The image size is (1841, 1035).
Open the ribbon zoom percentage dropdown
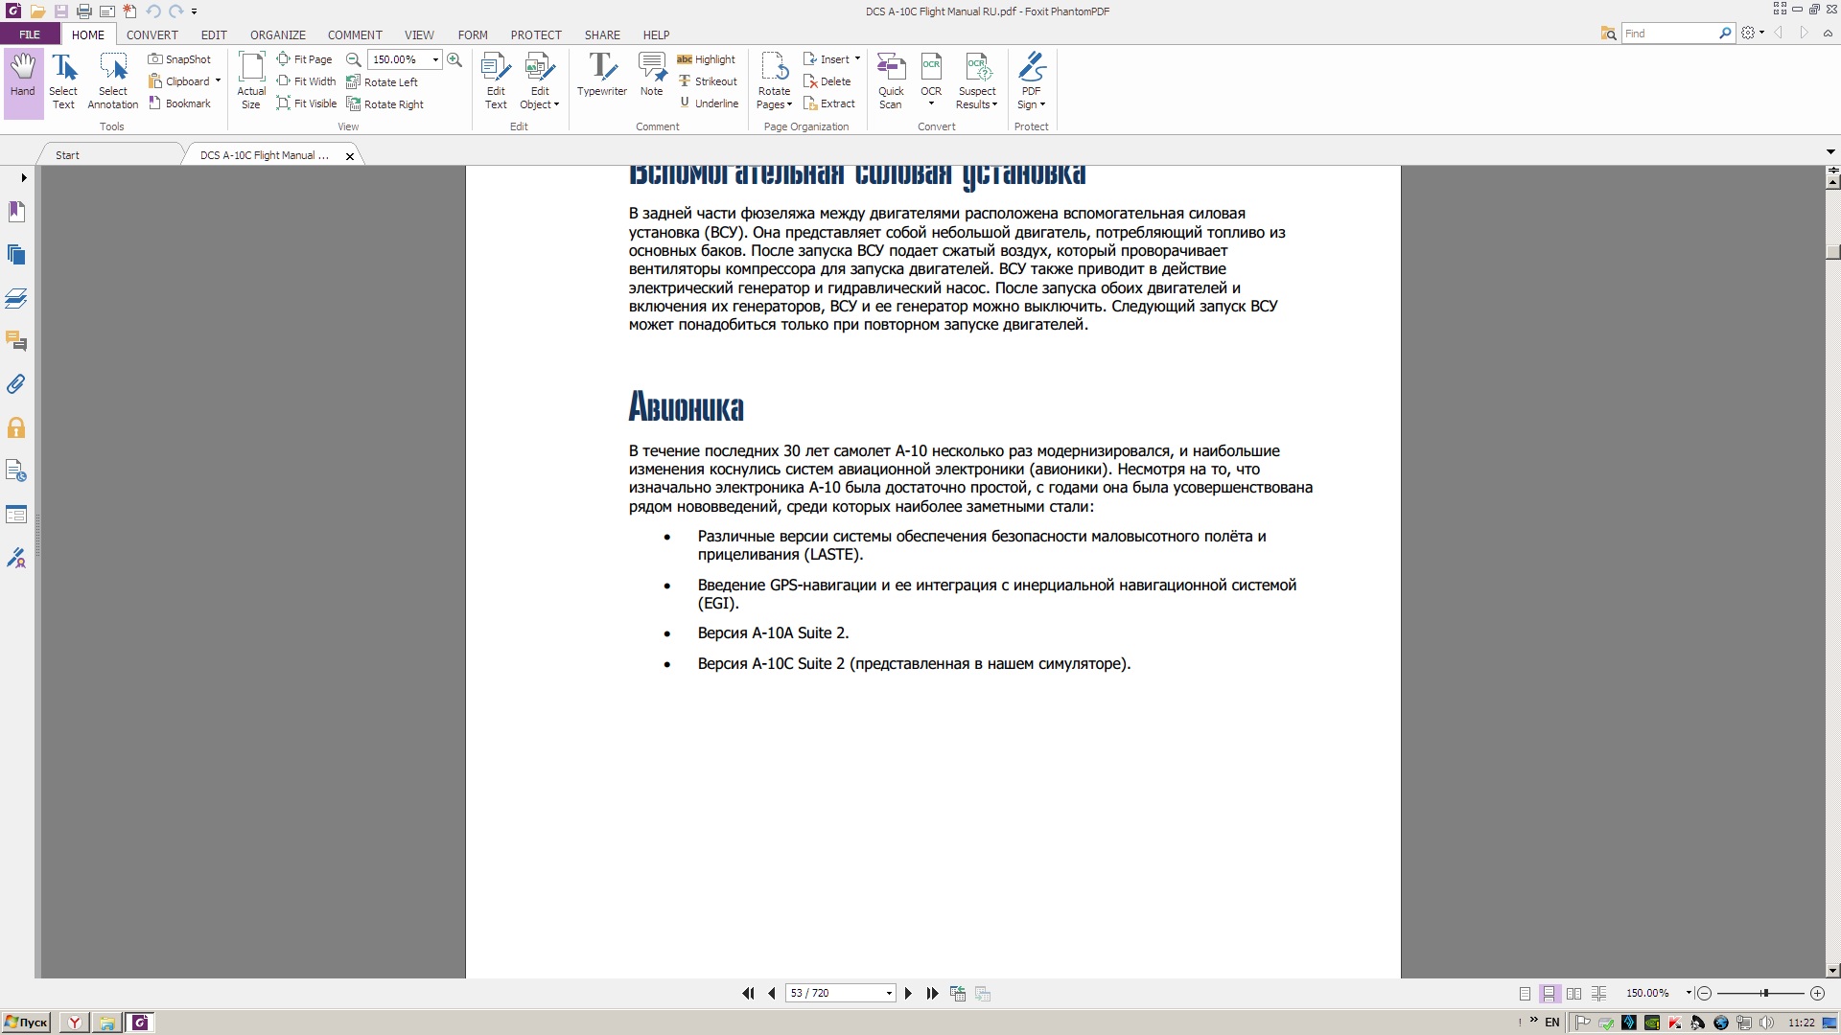(x=435, y=59)
